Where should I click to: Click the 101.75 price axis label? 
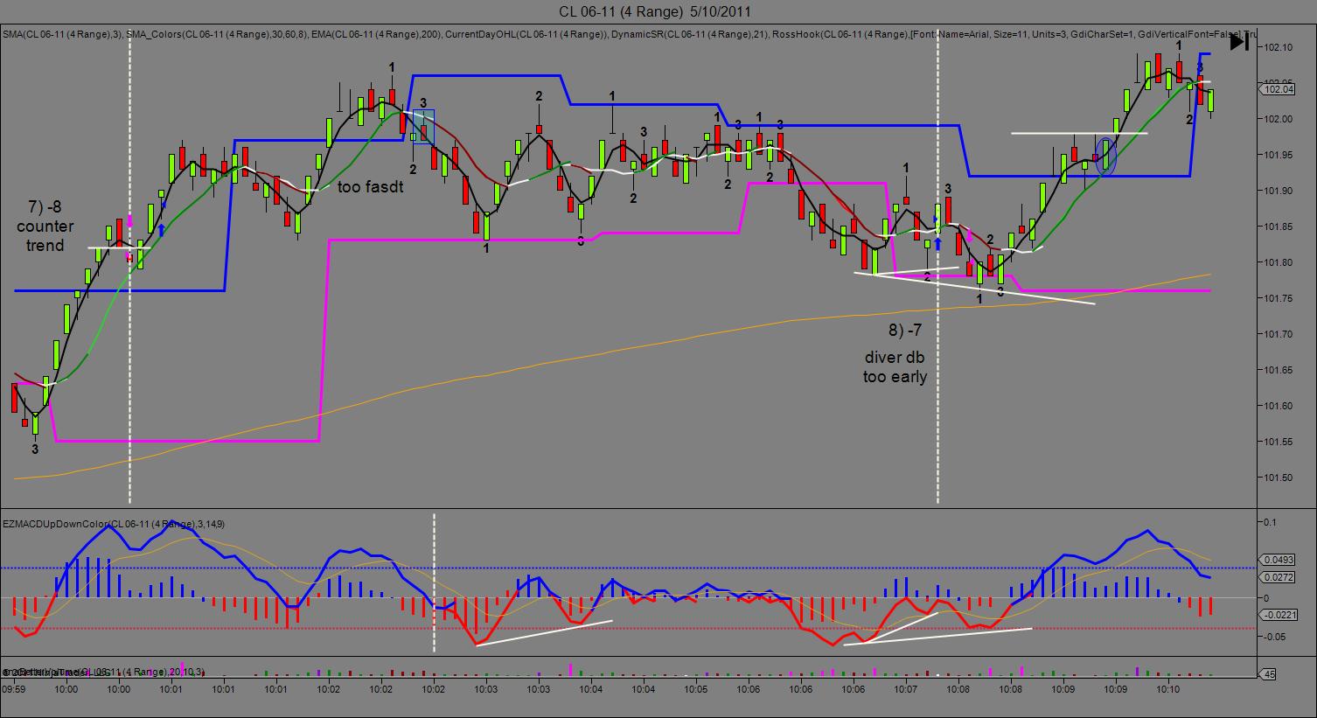[1278, 298]
